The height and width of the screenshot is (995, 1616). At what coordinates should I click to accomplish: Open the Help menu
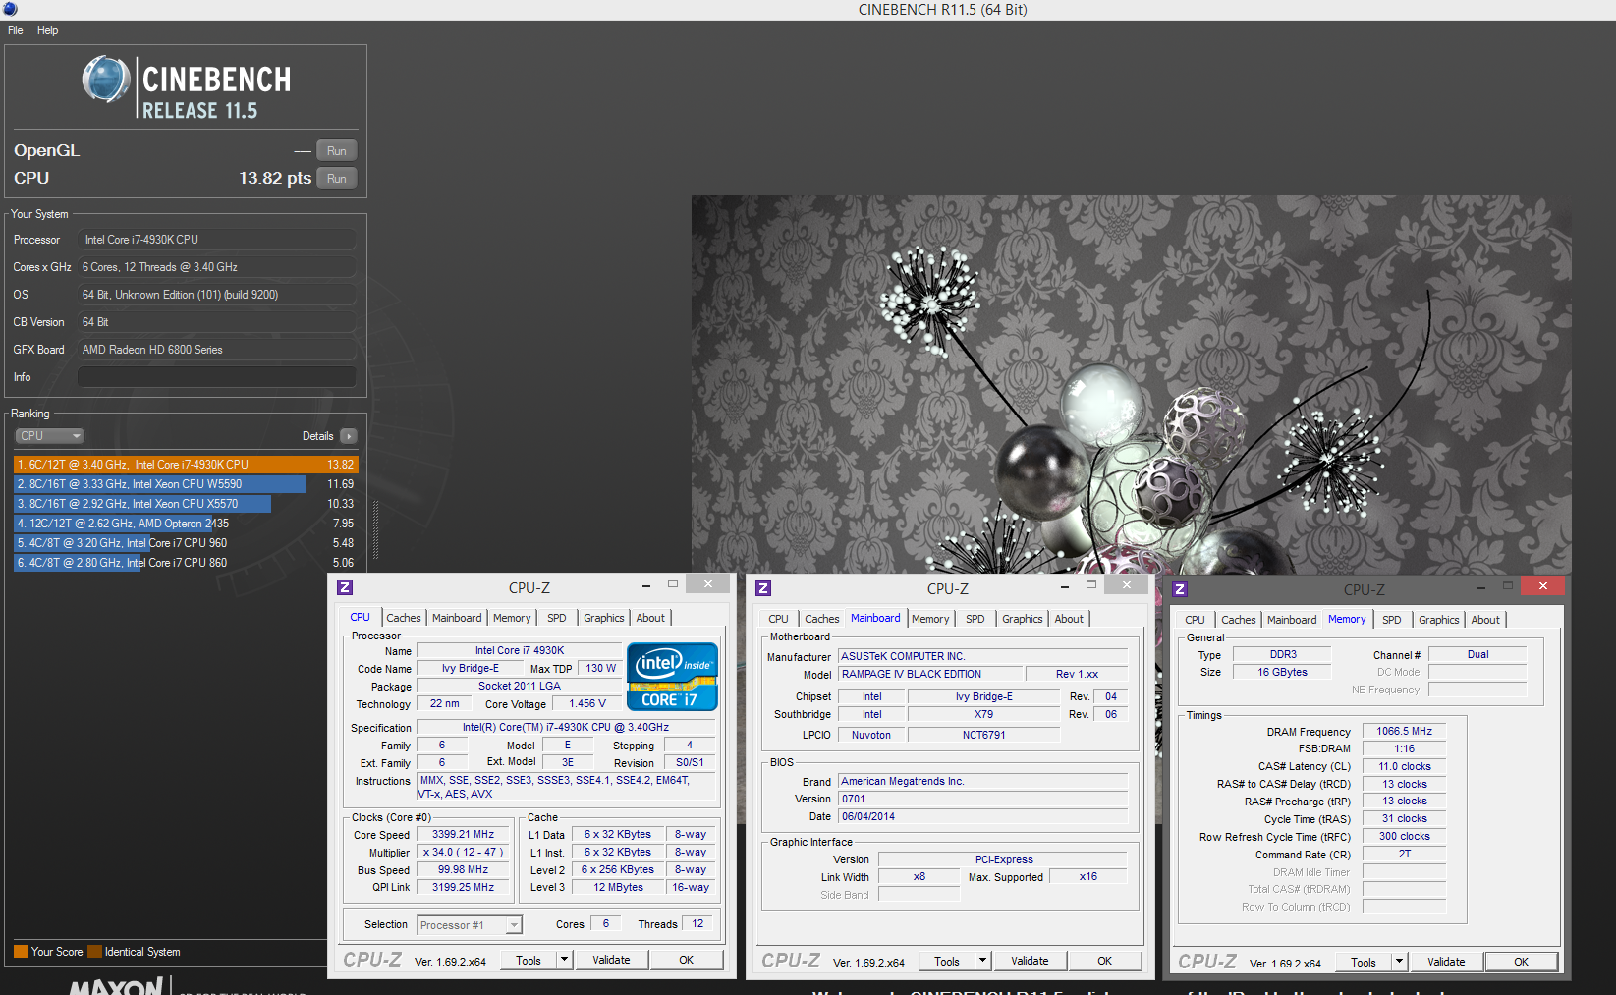[x=48, y=30]
